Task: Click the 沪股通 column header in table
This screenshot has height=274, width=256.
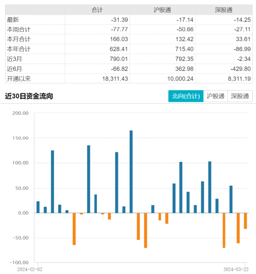Action: click(x=162, y=10)
